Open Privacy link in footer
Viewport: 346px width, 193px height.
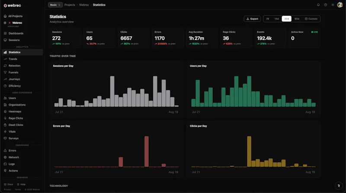point(7,190)
